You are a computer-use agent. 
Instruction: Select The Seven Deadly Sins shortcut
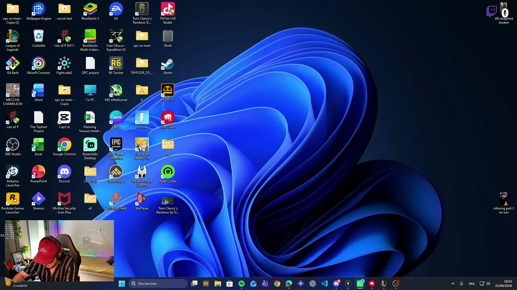142,149
